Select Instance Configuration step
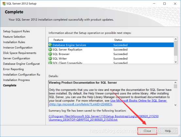The image size is (181, 137). (18, 48)
